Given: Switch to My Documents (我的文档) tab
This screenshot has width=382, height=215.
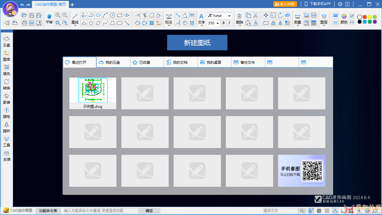Looking at the screenshot, I should 181,62.
